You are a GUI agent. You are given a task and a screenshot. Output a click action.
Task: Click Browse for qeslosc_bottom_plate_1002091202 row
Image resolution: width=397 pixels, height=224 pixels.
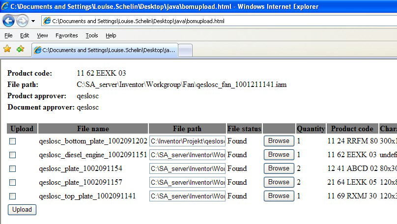coord(279,141)
